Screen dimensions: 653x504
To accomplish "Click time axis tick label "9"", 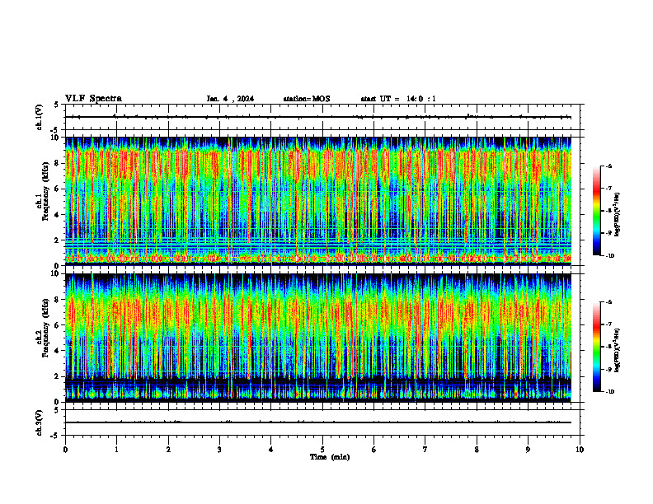I will pos(528,450).
